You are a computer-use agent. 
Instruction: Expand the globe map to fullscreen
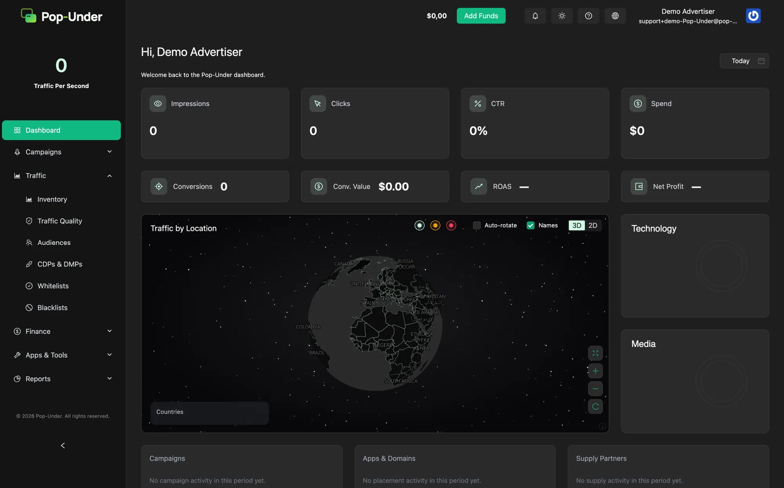pyautogui.click(x=595, y=353)
